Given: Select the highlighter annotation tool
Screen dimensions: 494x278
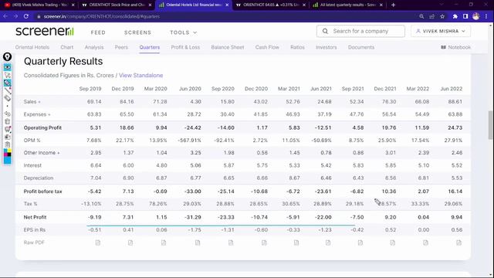Looking at the screenshot, I should 7,83.
